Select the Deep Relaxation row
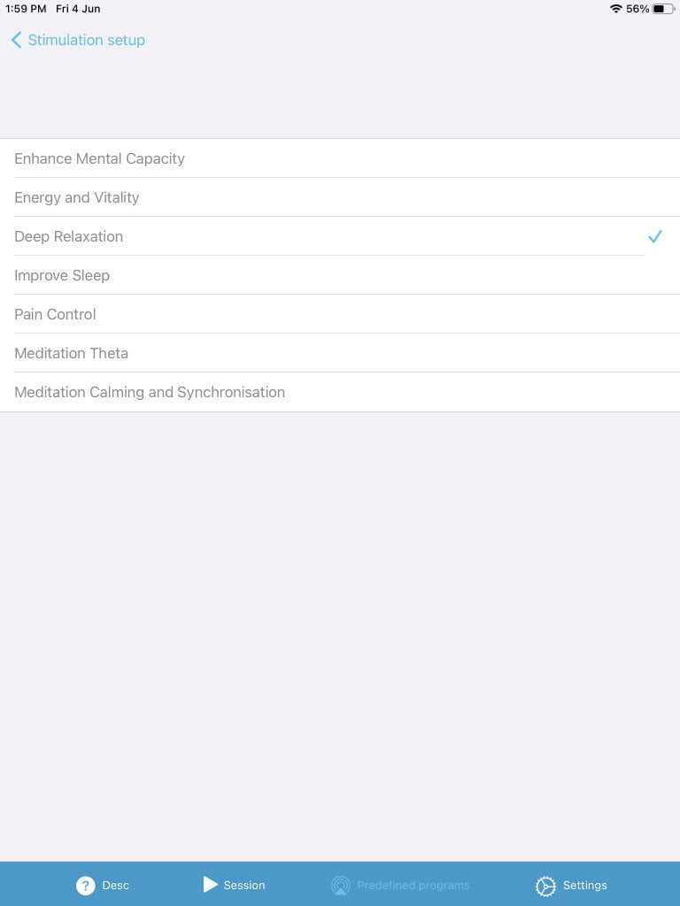680x906 pixels. pos(69,236)
